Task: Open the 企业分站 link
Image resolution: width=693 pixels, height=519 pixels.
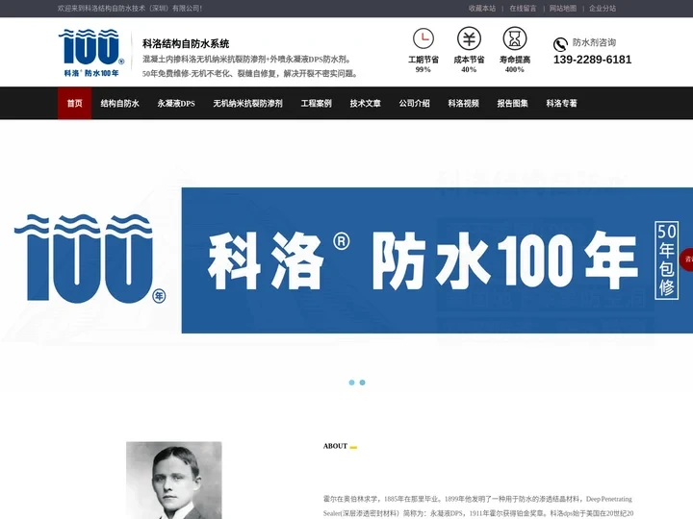Action: point(602,9)
